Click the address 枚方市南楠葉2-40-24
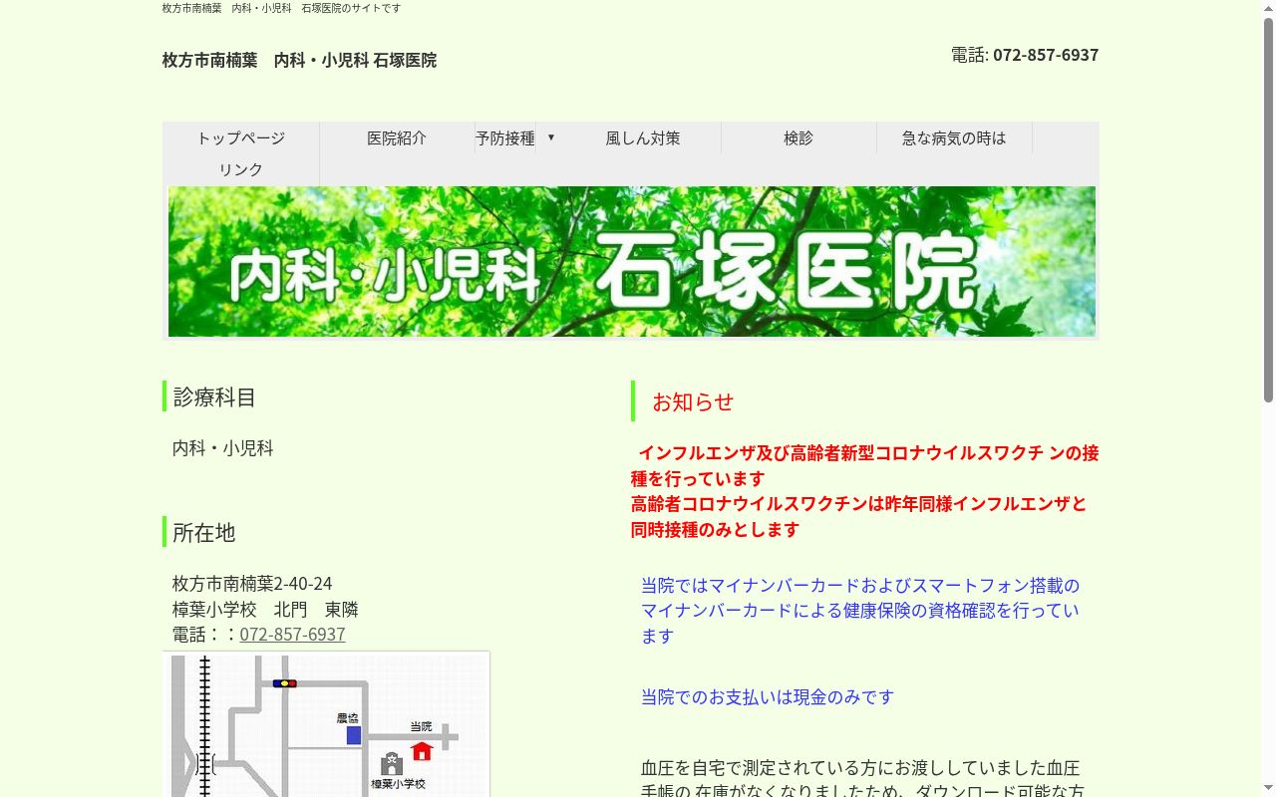The height and width of the screenshot is (797, 1276). tap(252, 584)
